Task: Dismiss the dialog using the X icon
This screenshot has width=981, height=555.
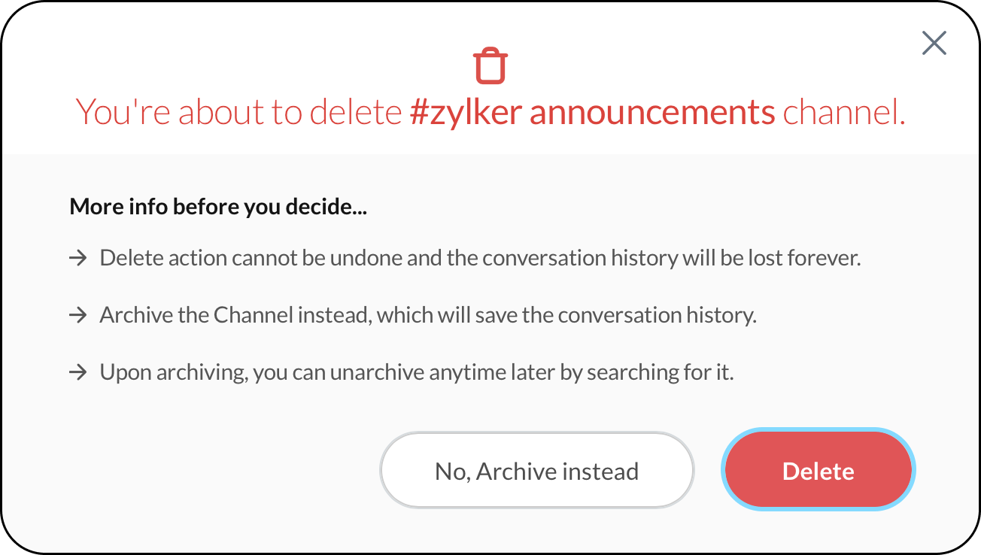Action: pyautogui.click(x=934, y=43)
